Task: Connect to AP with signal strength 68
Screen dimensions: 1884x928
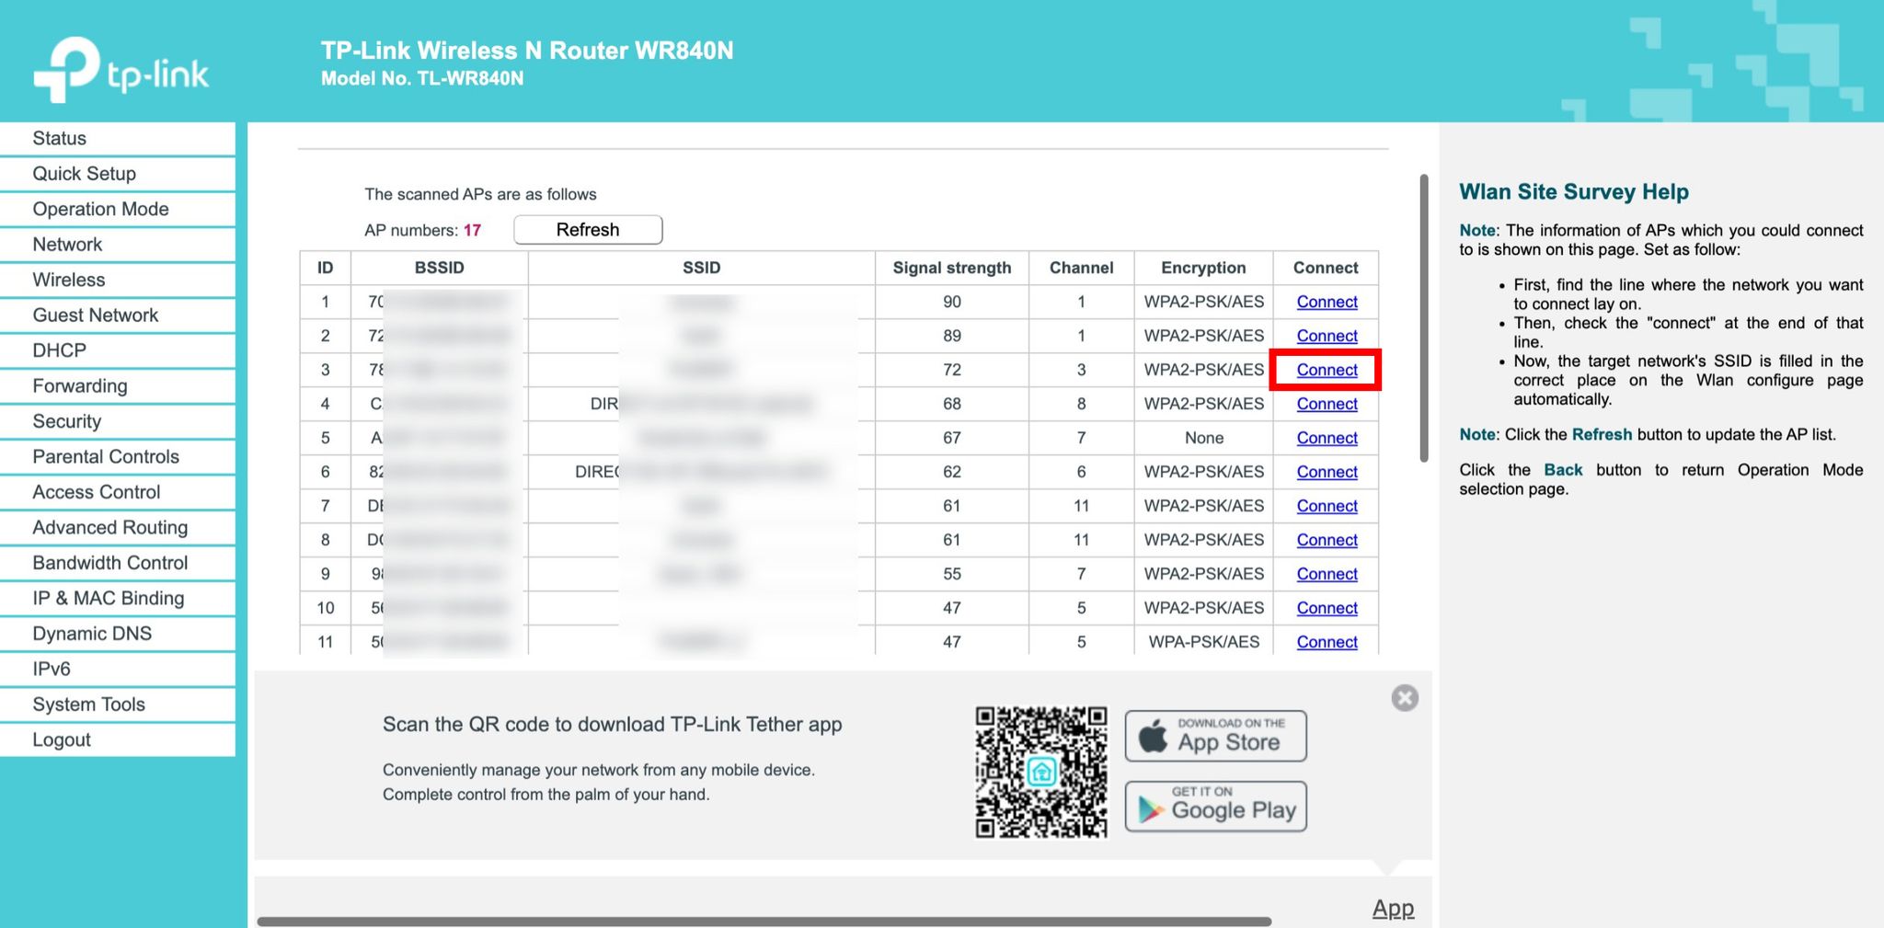Action: coord(1327,404)
